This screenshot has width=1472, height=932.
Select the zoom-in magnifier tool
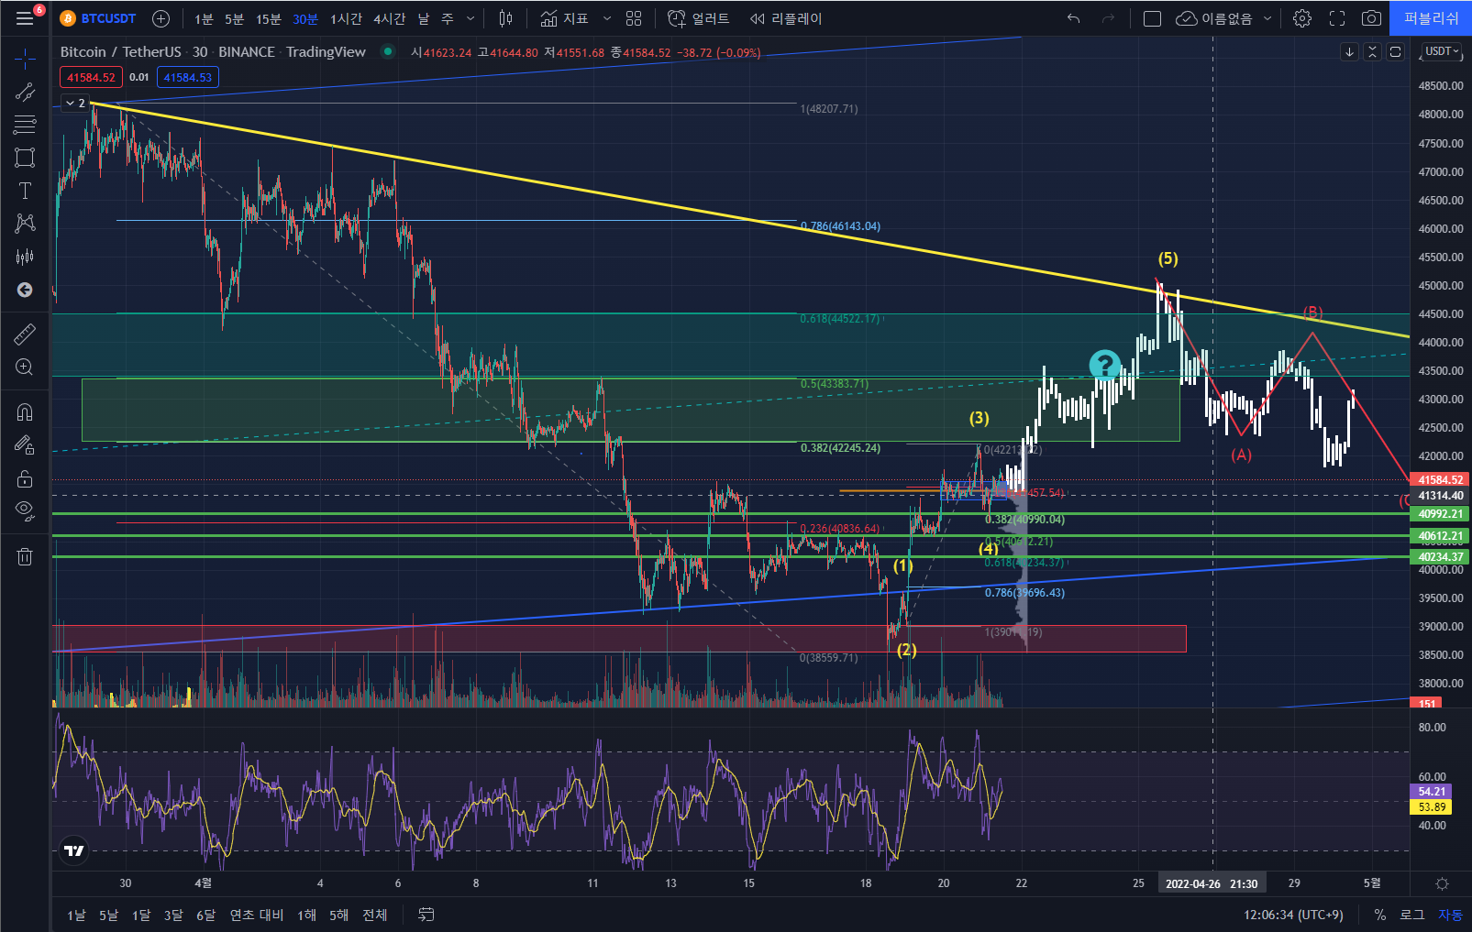click(25, 367)
